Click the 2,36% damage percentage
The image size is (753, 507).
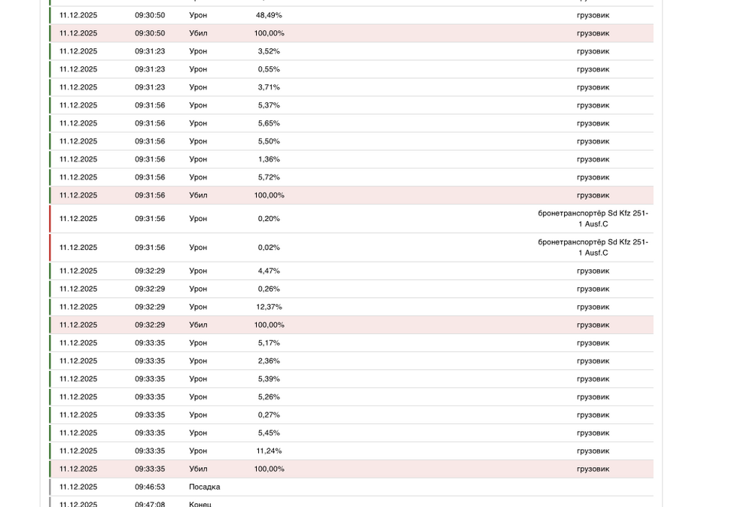(x=269, y=361)
